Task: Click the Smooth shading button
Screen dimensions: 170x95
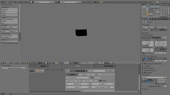Action: click(x=5, y=27)
